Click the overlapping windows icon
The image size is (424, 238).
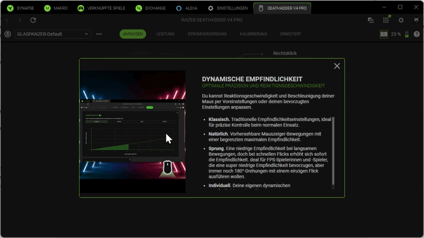click(371, 20)
